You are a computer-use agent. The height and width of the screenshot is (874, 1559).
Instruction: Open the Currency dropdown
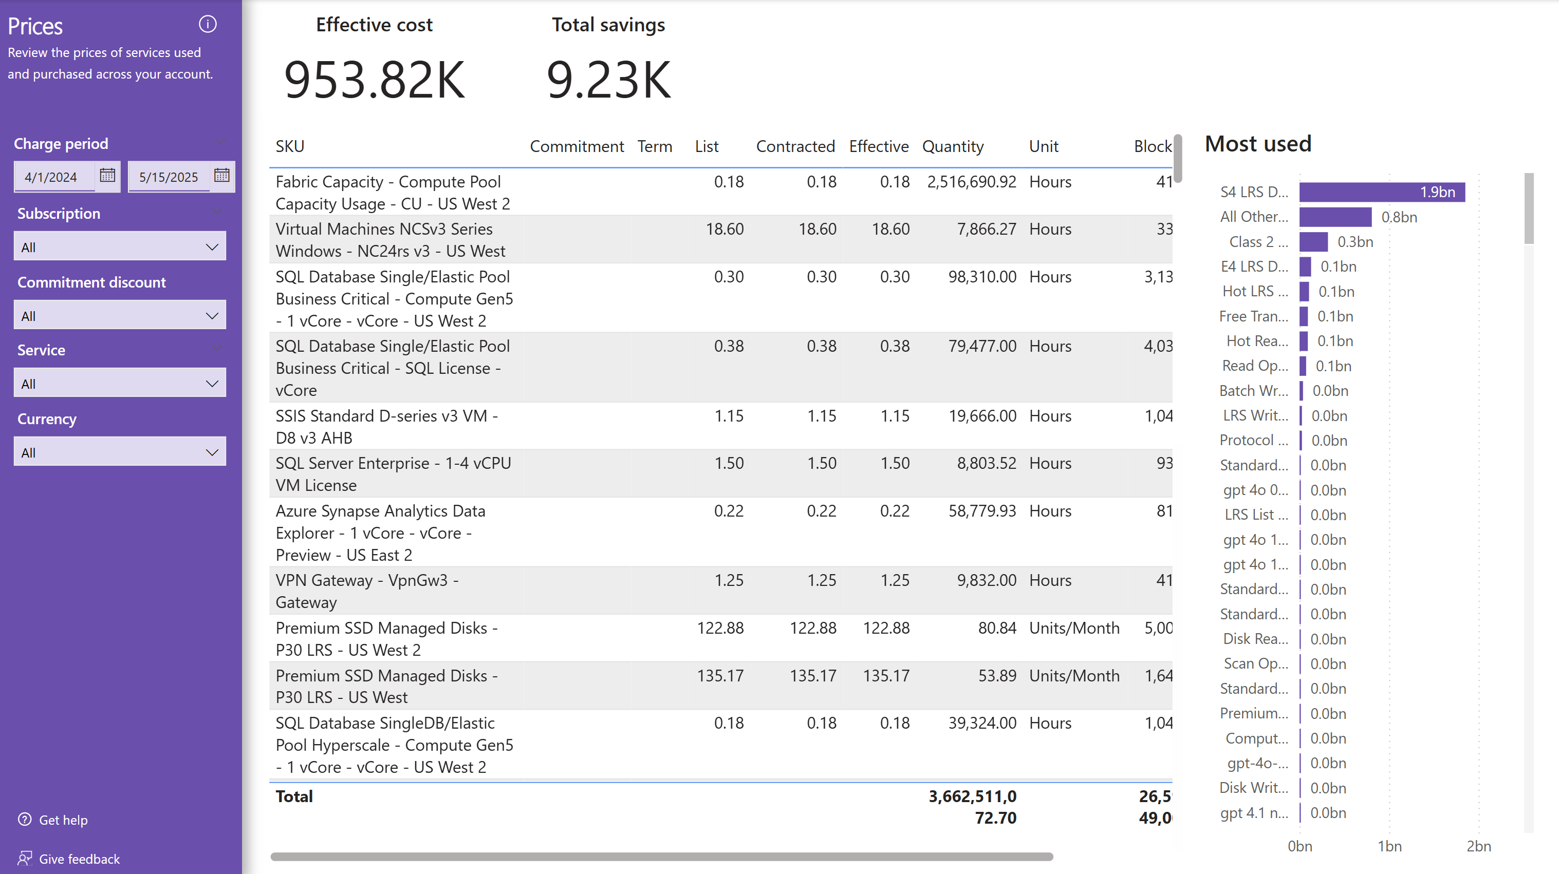[x=120, y=452]
